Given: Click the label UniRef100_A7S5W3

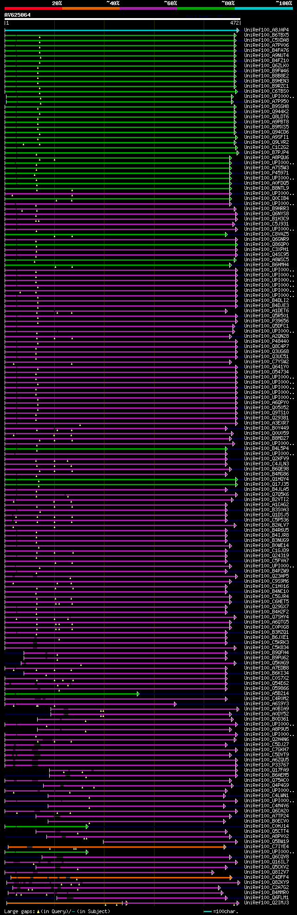Looking at the screenshot, I should click(266, 168).
